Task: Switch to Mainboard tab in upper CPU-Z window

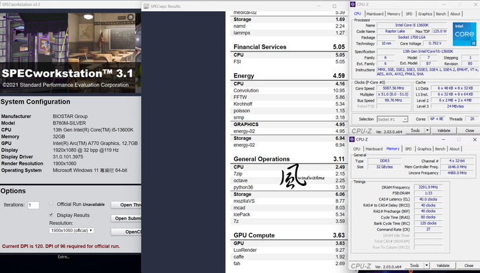Action: 375,13
